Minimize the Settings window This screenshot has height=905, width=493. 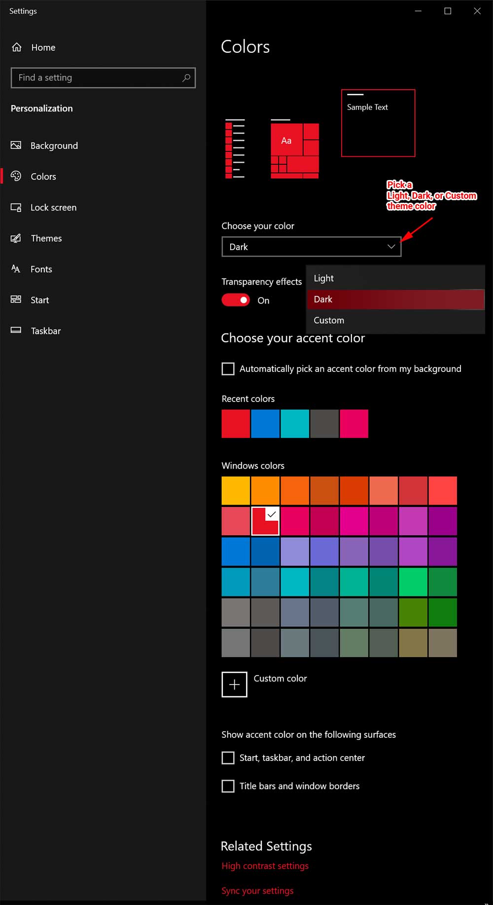pos(418,11)
